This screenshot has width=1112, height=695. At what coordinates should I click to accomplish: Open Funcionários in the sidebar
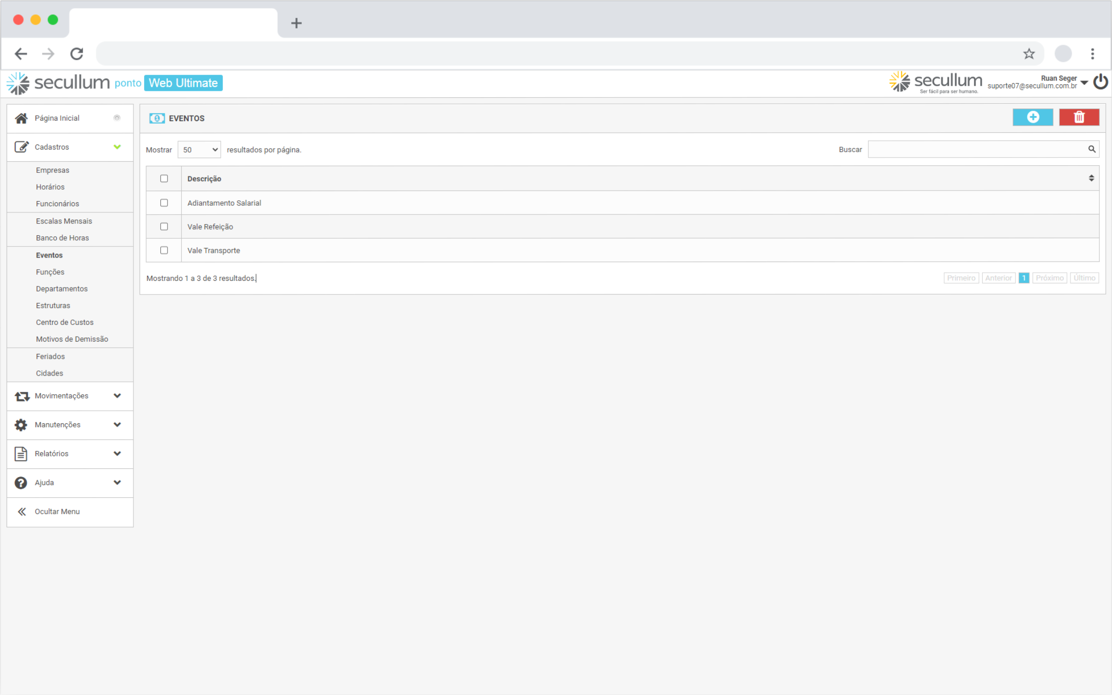coord(57,204)
